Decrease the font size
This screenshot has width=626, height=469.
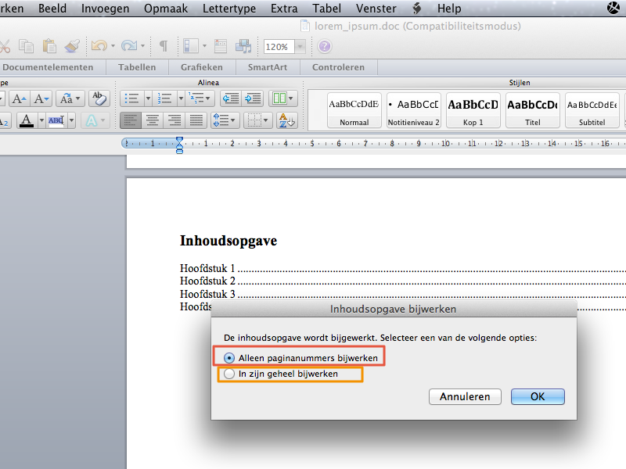point(41,98)
